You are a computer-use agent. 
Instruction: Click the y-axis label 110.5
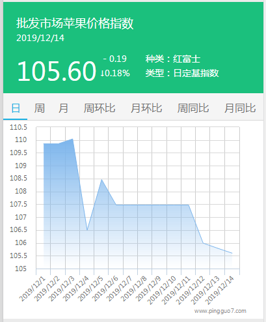click(19, 127)
